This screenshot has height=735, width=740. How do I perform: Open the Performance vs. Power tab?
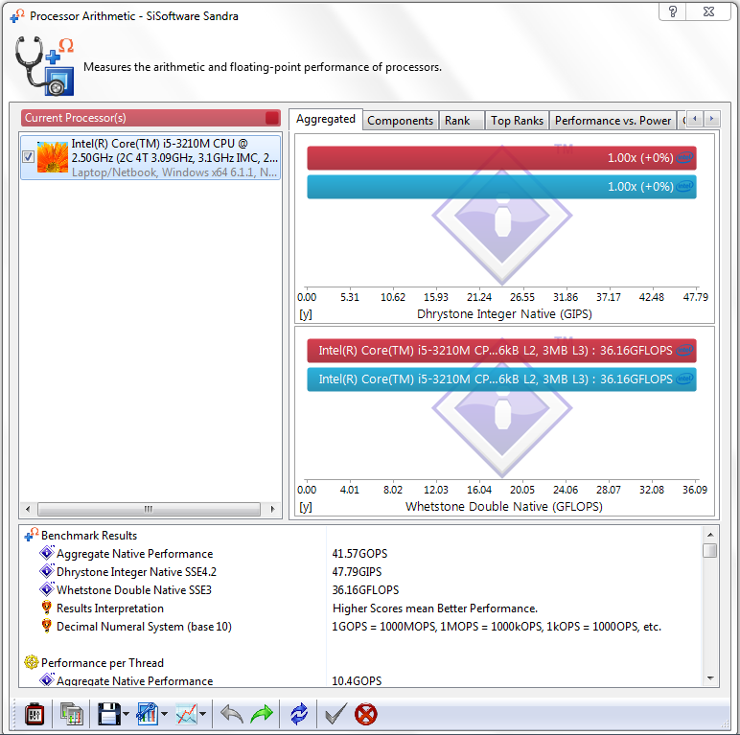pos(613,121)
